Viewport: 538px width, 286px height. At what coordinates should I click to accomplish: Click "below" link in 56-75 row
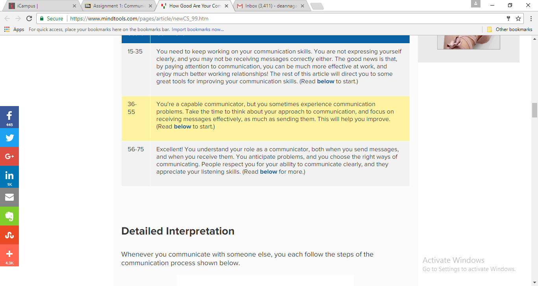[269, 172]
